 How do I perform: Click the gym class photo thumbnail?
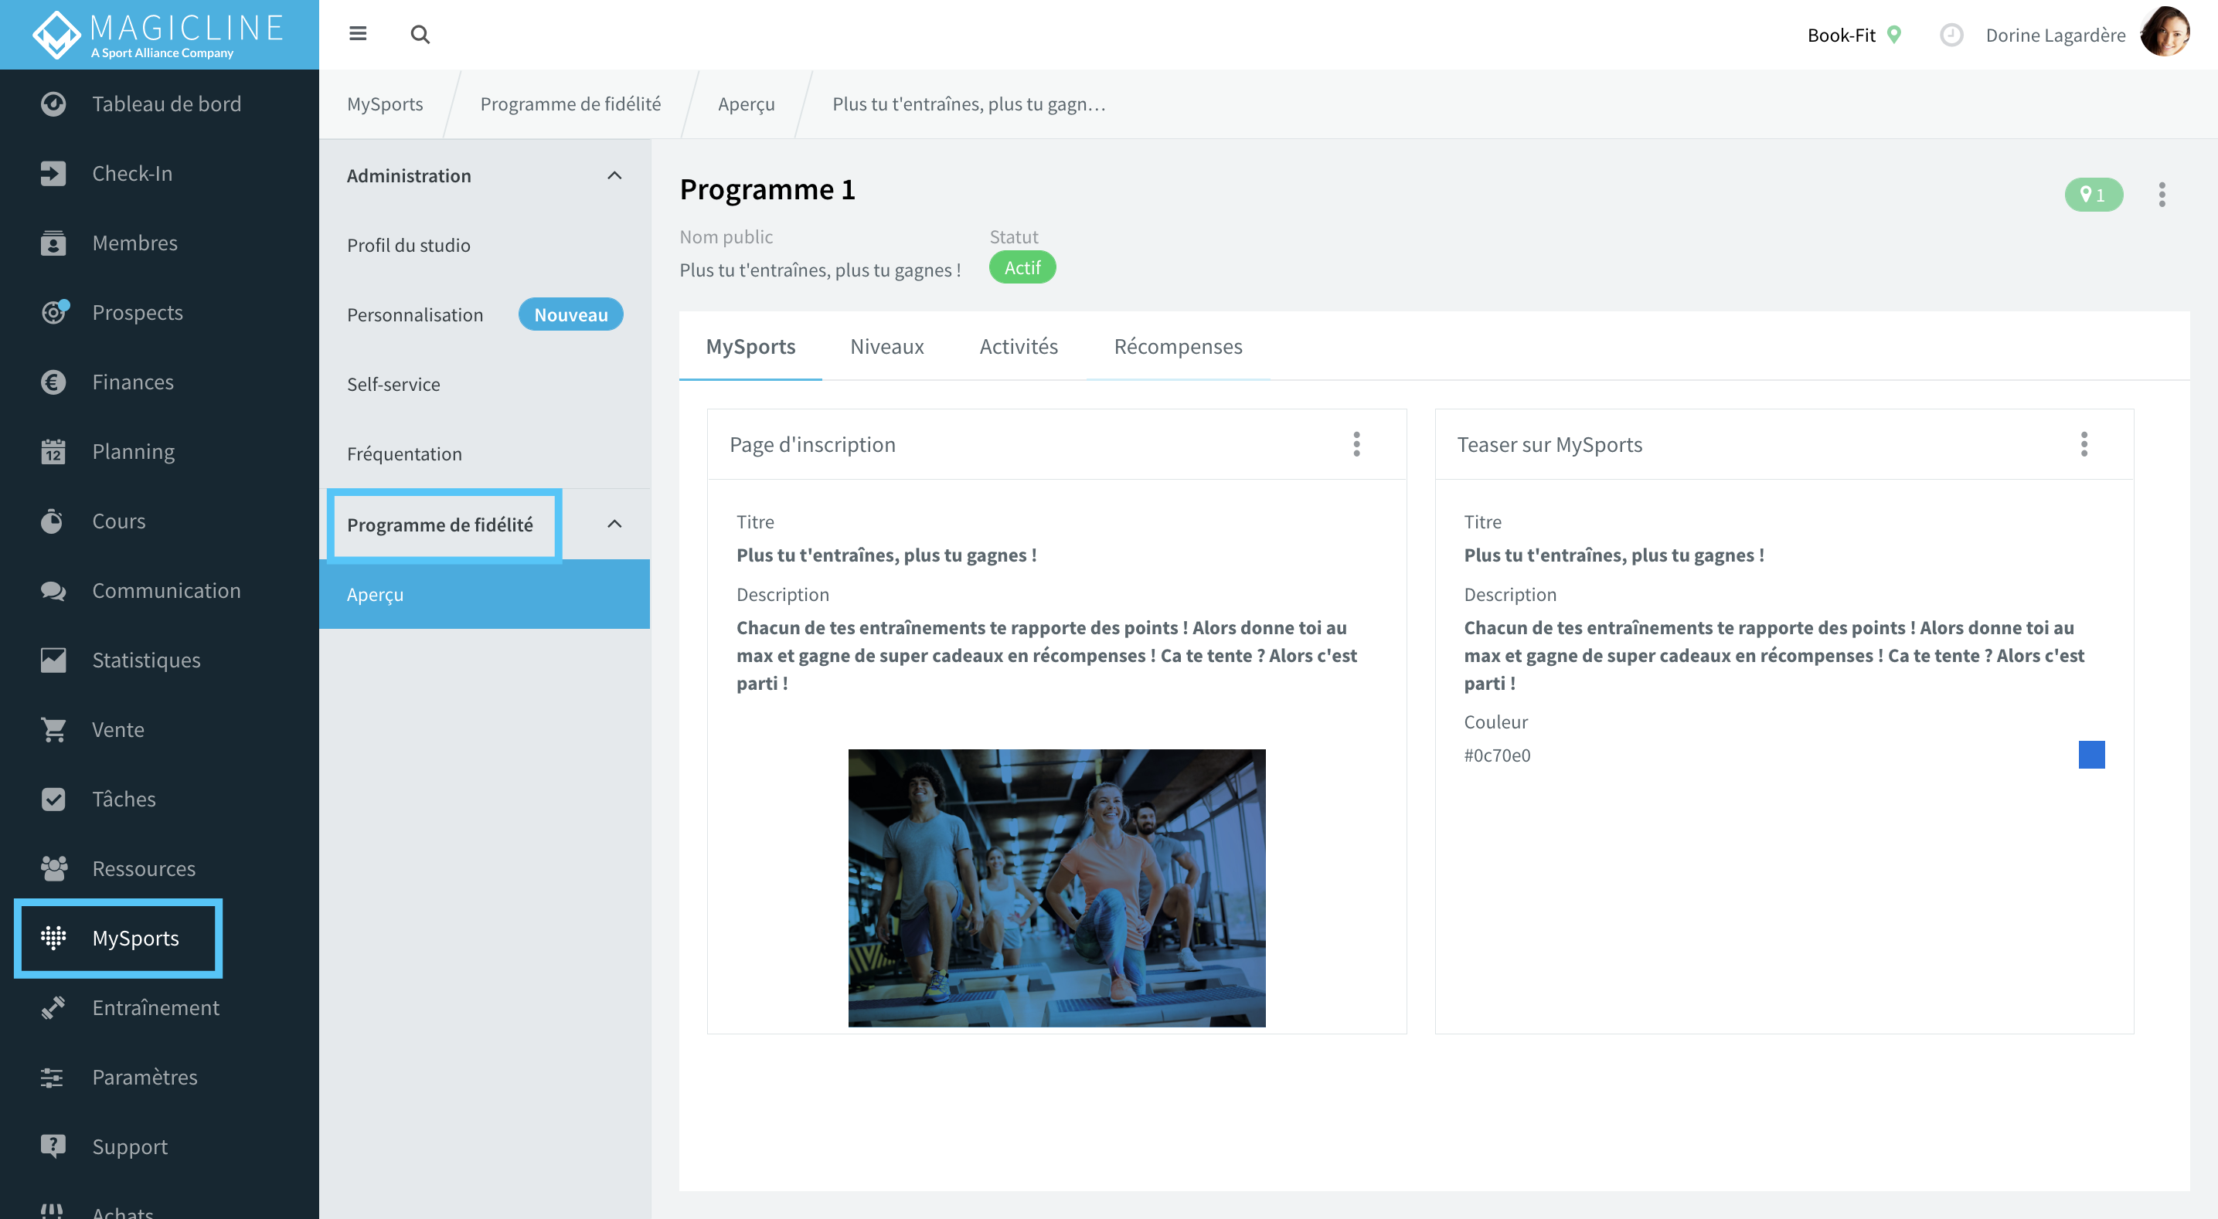tap(1056, 888)
